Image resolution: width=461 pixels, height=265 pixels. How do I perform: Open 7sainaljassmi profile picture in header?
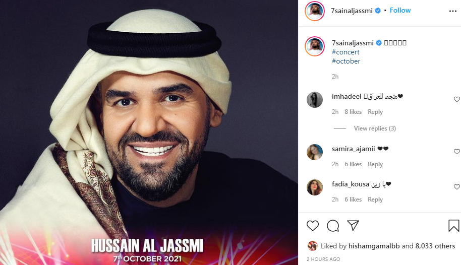[315, 11]
